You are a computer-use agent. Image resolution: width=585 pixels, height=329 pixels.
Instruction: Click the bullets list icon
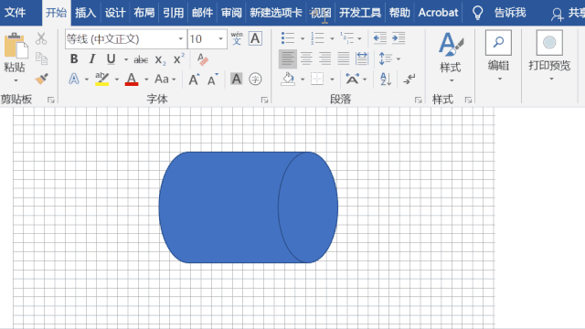coord(288,38)
